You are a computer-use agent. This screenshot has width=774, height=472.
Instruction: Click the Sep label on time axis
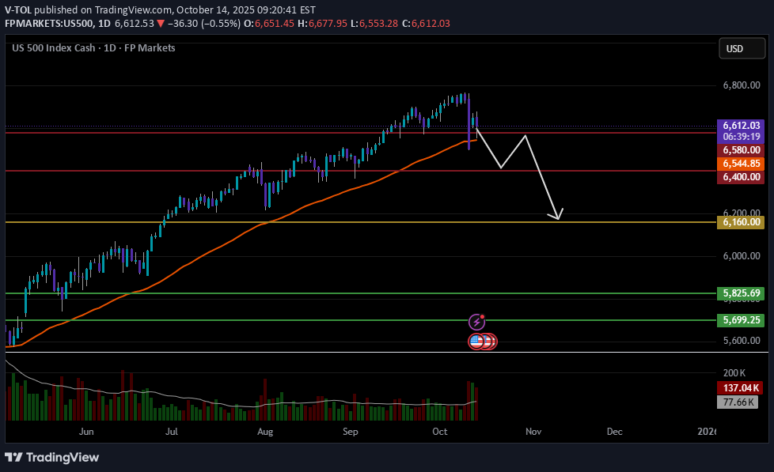click(x=351, y=432)
